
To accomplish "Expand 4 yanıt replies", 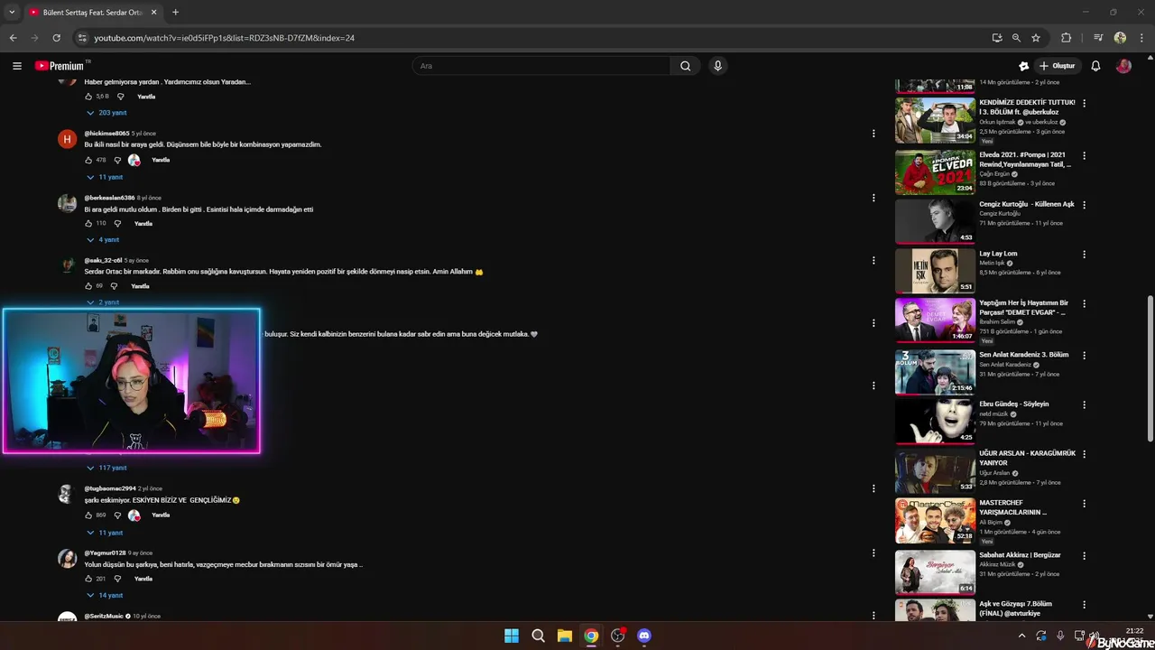I will pyautogui.click(x=104, y=240).
